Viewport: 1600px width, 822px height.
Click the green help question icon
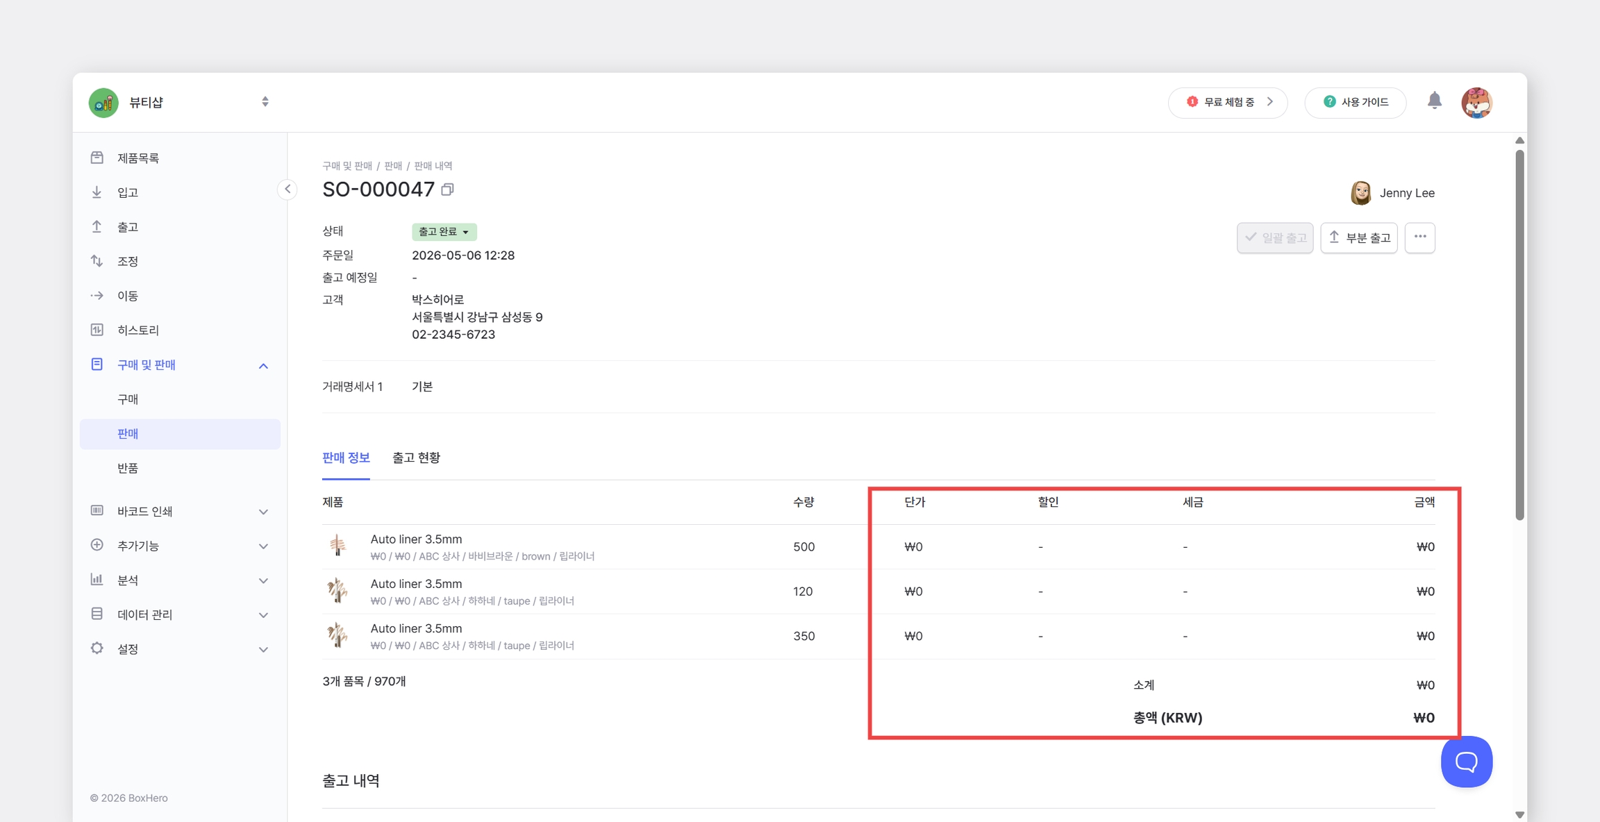[1329, 102]
